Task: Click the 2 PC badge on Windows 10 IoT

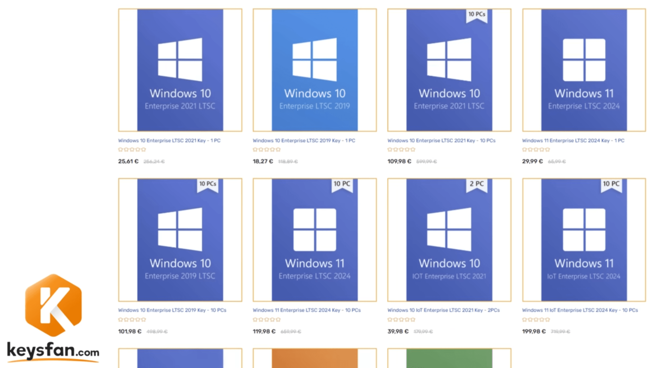Action: [476, 184]
